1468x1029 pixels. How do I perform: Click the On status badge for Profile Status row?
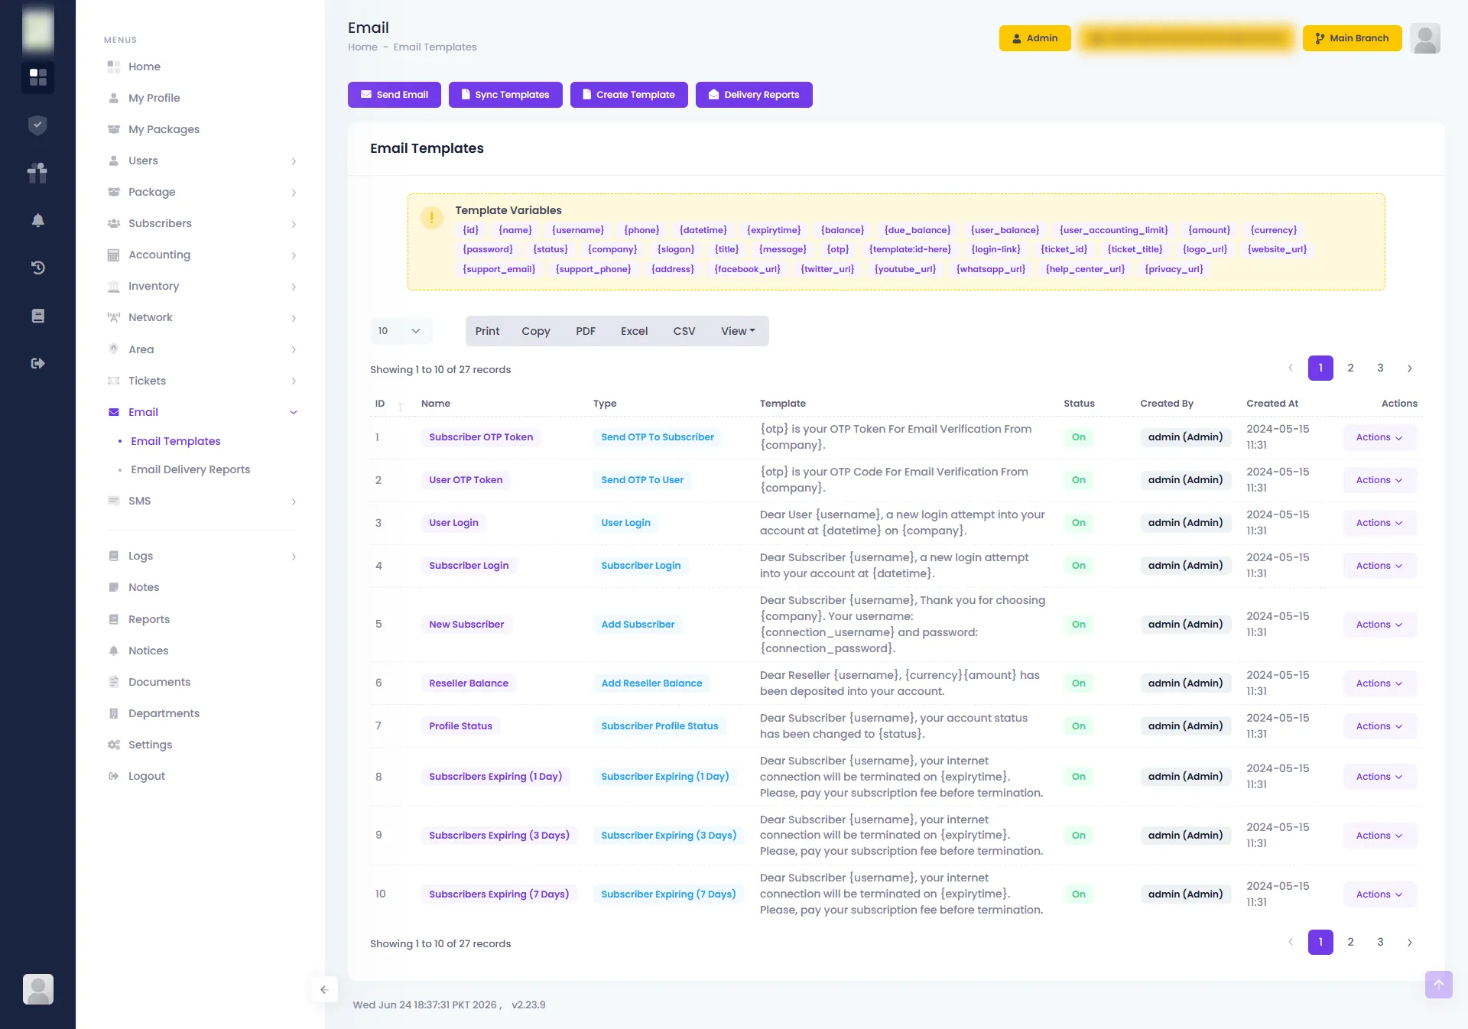click(1078, 726)
